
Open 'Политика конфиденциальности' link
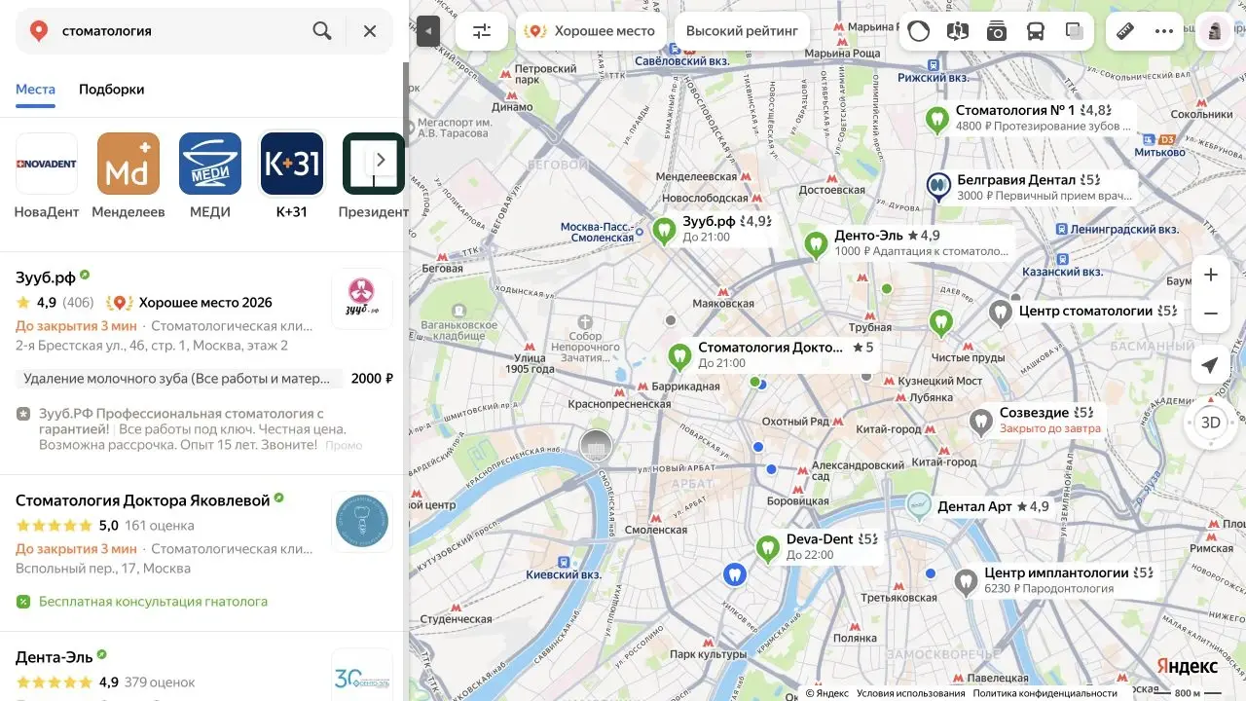point(1044,693)
